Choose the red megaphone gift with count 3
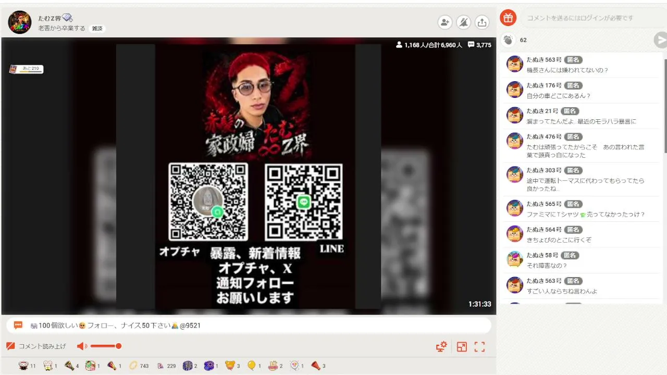The width and height of the screenshot is (667, 375). pyautogui.click(x=318, y=366)
